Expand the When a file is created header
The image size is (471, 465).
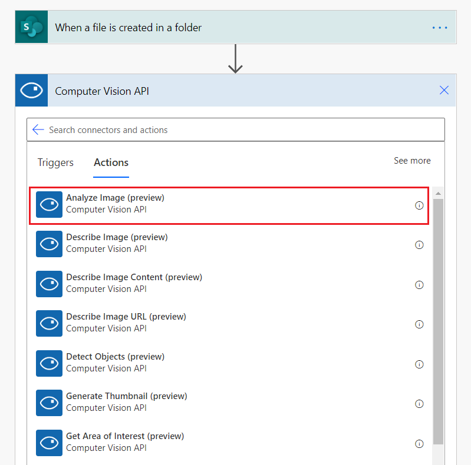(x=236, y=27)
